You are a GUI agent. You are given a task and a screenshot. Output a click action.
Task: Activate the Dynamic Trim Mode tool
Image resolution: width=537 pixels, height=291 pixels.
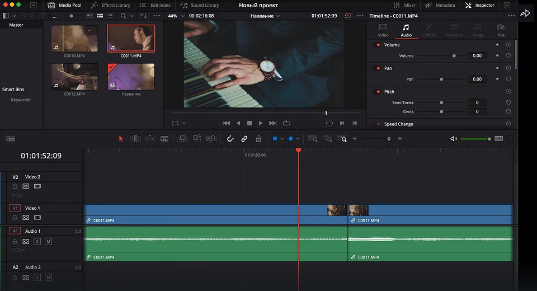(150, 138)
